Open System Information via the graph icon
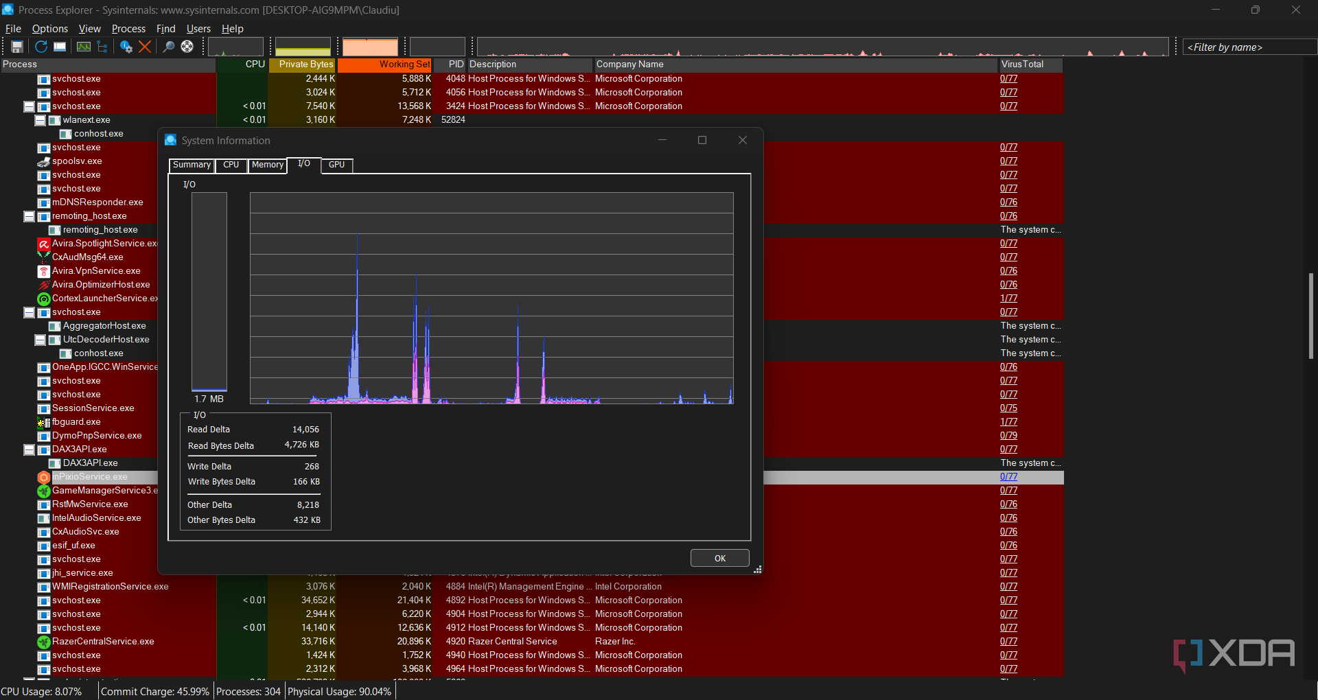 (84, 47)
